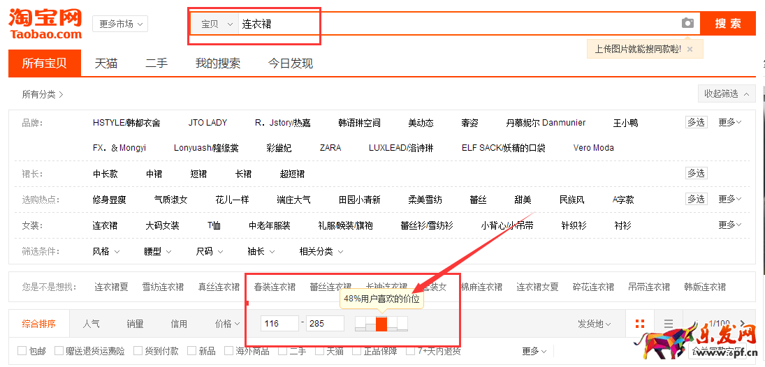Image resolution: width=765 pixels, height=367 pixels.
Task: Toggle 赠送退货运费险 checkbox
Action: pos(59,351)
